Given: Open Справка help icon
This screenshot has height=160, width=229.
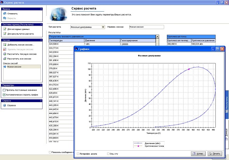Looking at the screenshot, I should tap(5, 105).
